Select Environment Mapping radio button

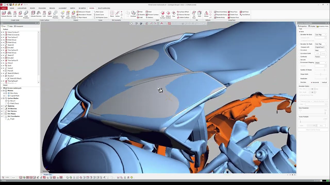(300, 62)
